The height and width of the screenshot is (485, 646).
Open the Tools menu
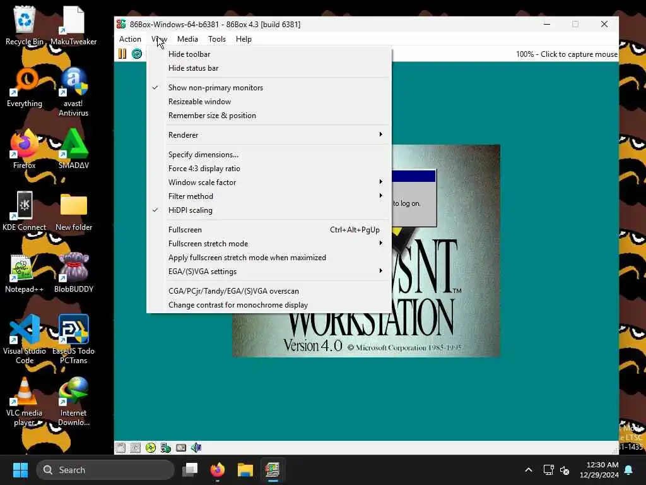coord(217,39)
